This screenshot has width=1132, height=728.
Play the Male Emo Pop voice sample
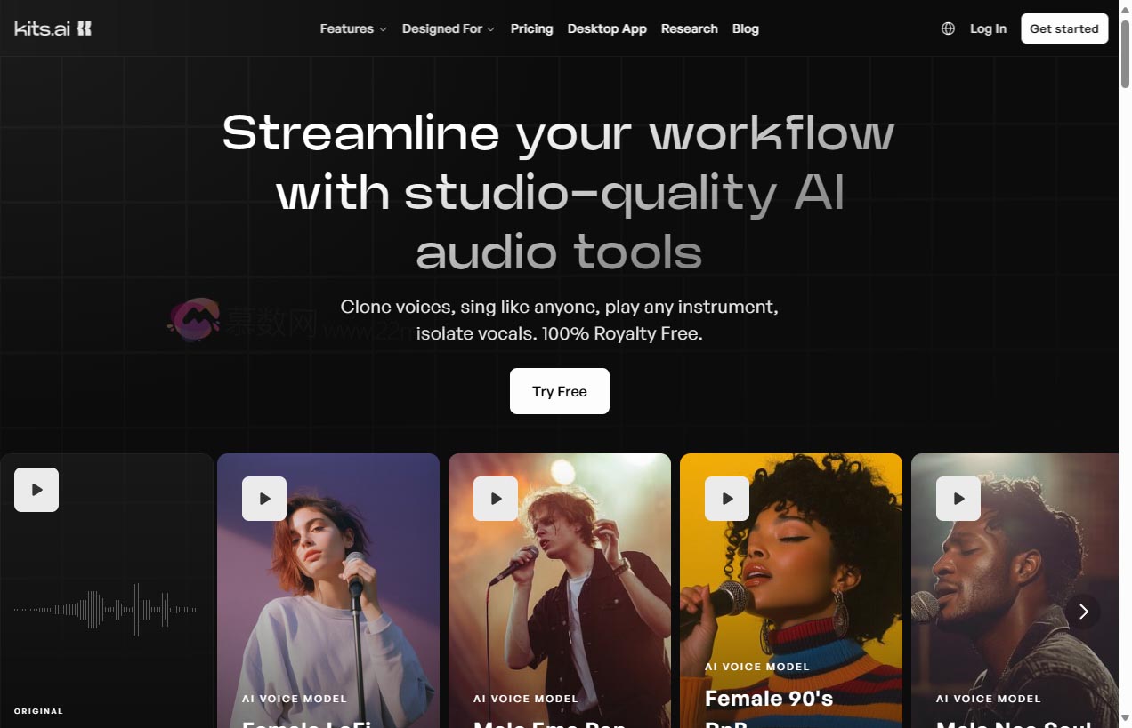click(x=496, y=499)
